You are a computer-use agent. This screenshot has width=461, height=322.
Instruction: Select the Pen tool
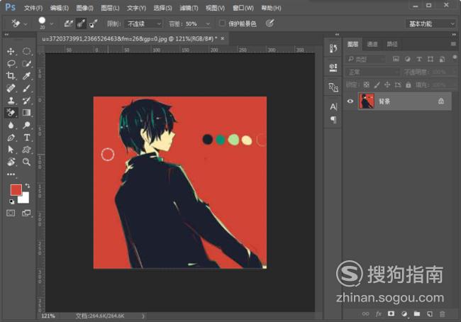pos(11,138)
